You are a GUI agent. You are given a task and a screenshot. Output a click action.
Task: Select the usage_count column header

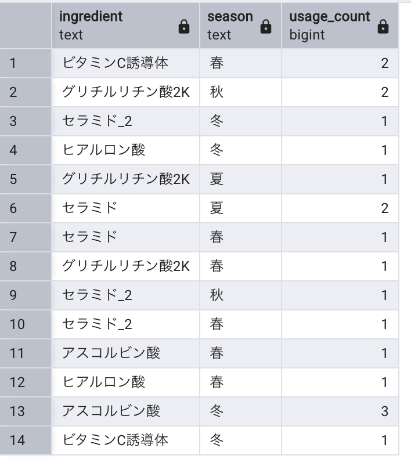point(340,26)
